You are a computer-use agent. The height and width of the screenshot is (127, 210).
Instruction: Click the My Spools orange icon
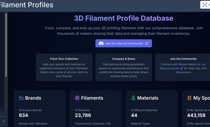tap(189, 98)
